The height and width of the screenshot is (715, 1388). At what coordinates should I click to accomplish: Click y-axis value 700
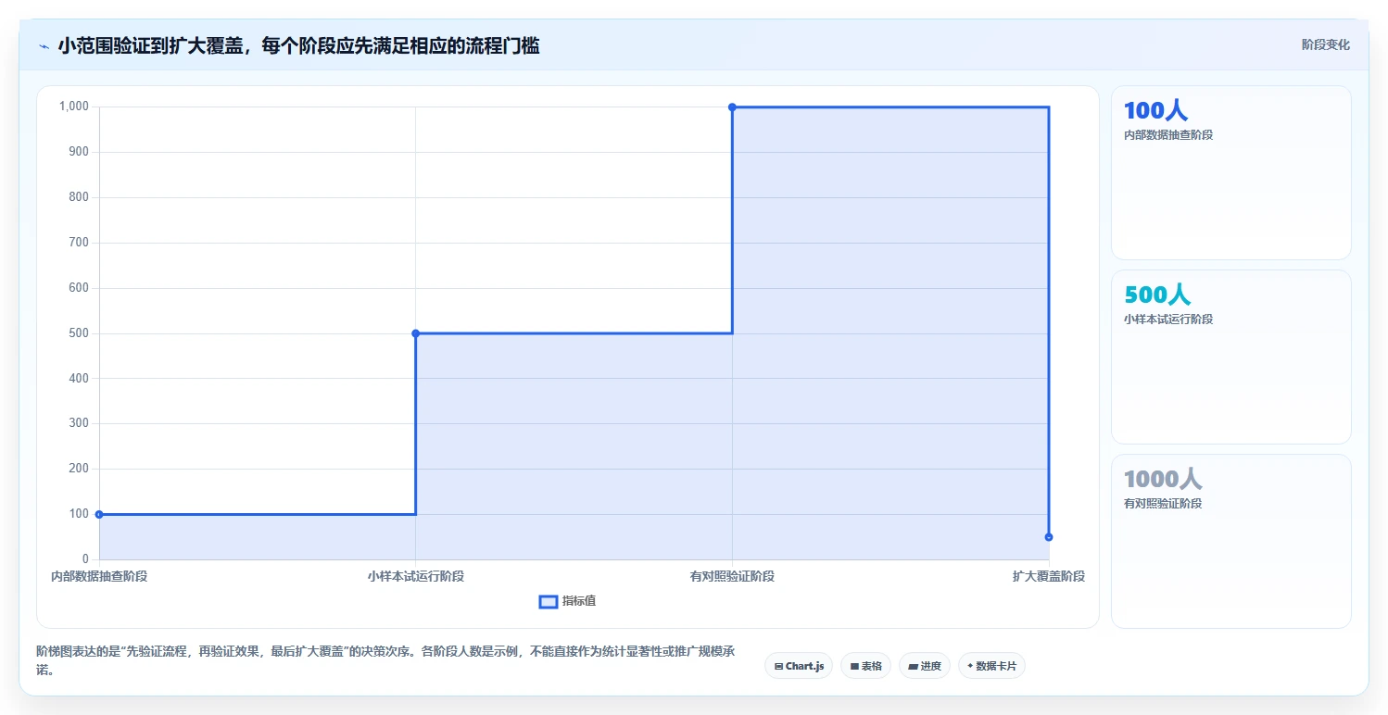pos(80,243)
